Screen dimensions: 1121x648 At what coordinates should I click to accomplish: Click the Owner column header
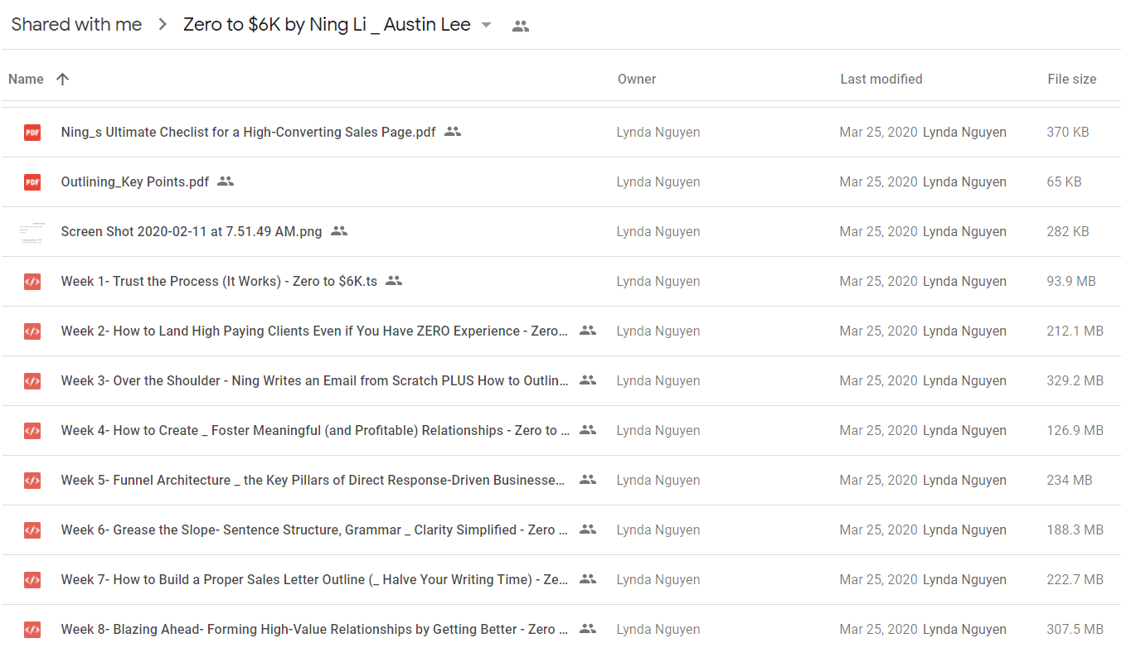coord(637,79)
